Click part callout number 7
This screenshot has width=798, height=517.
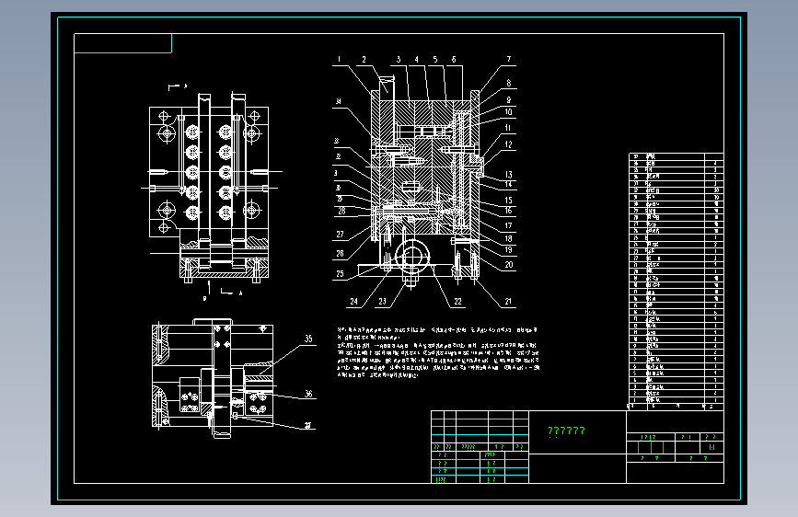[x=508, y=59]
